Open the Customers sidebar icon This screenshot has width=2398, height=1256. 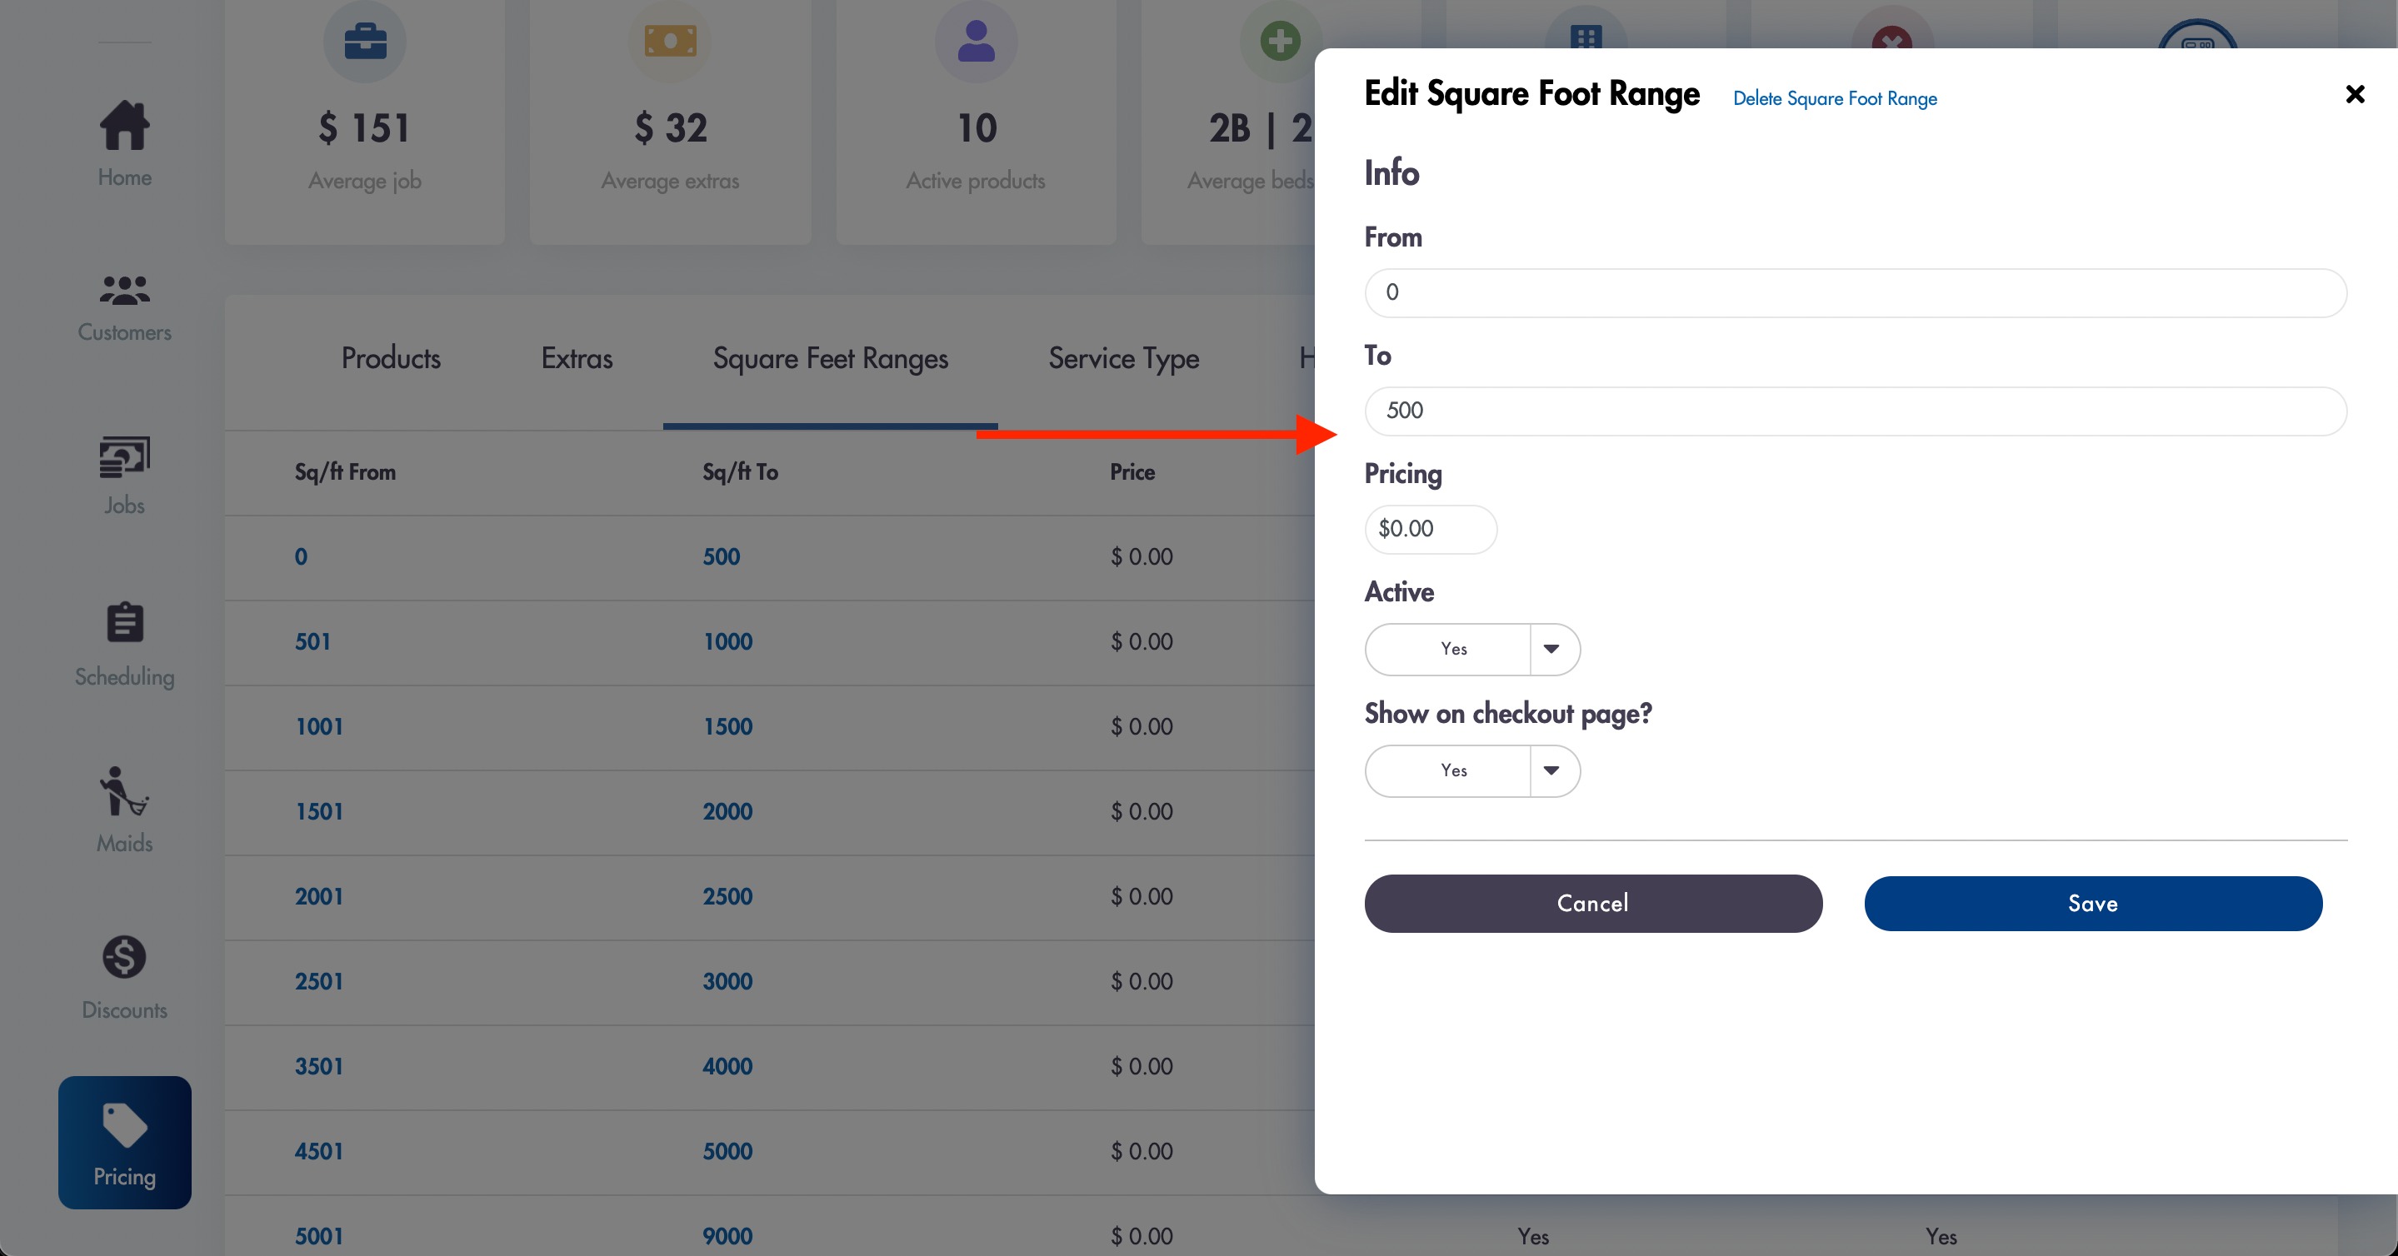[125, 291]
